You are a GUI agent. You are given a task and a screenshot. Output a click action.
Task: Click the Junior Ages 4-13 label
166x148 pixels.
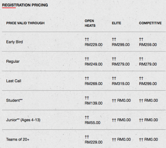23,120
